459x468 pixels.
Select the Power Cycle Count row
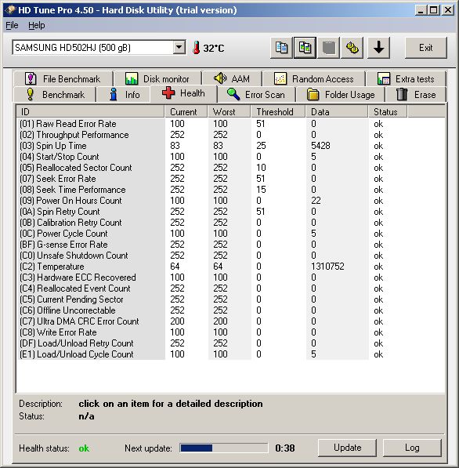point(230,234)
